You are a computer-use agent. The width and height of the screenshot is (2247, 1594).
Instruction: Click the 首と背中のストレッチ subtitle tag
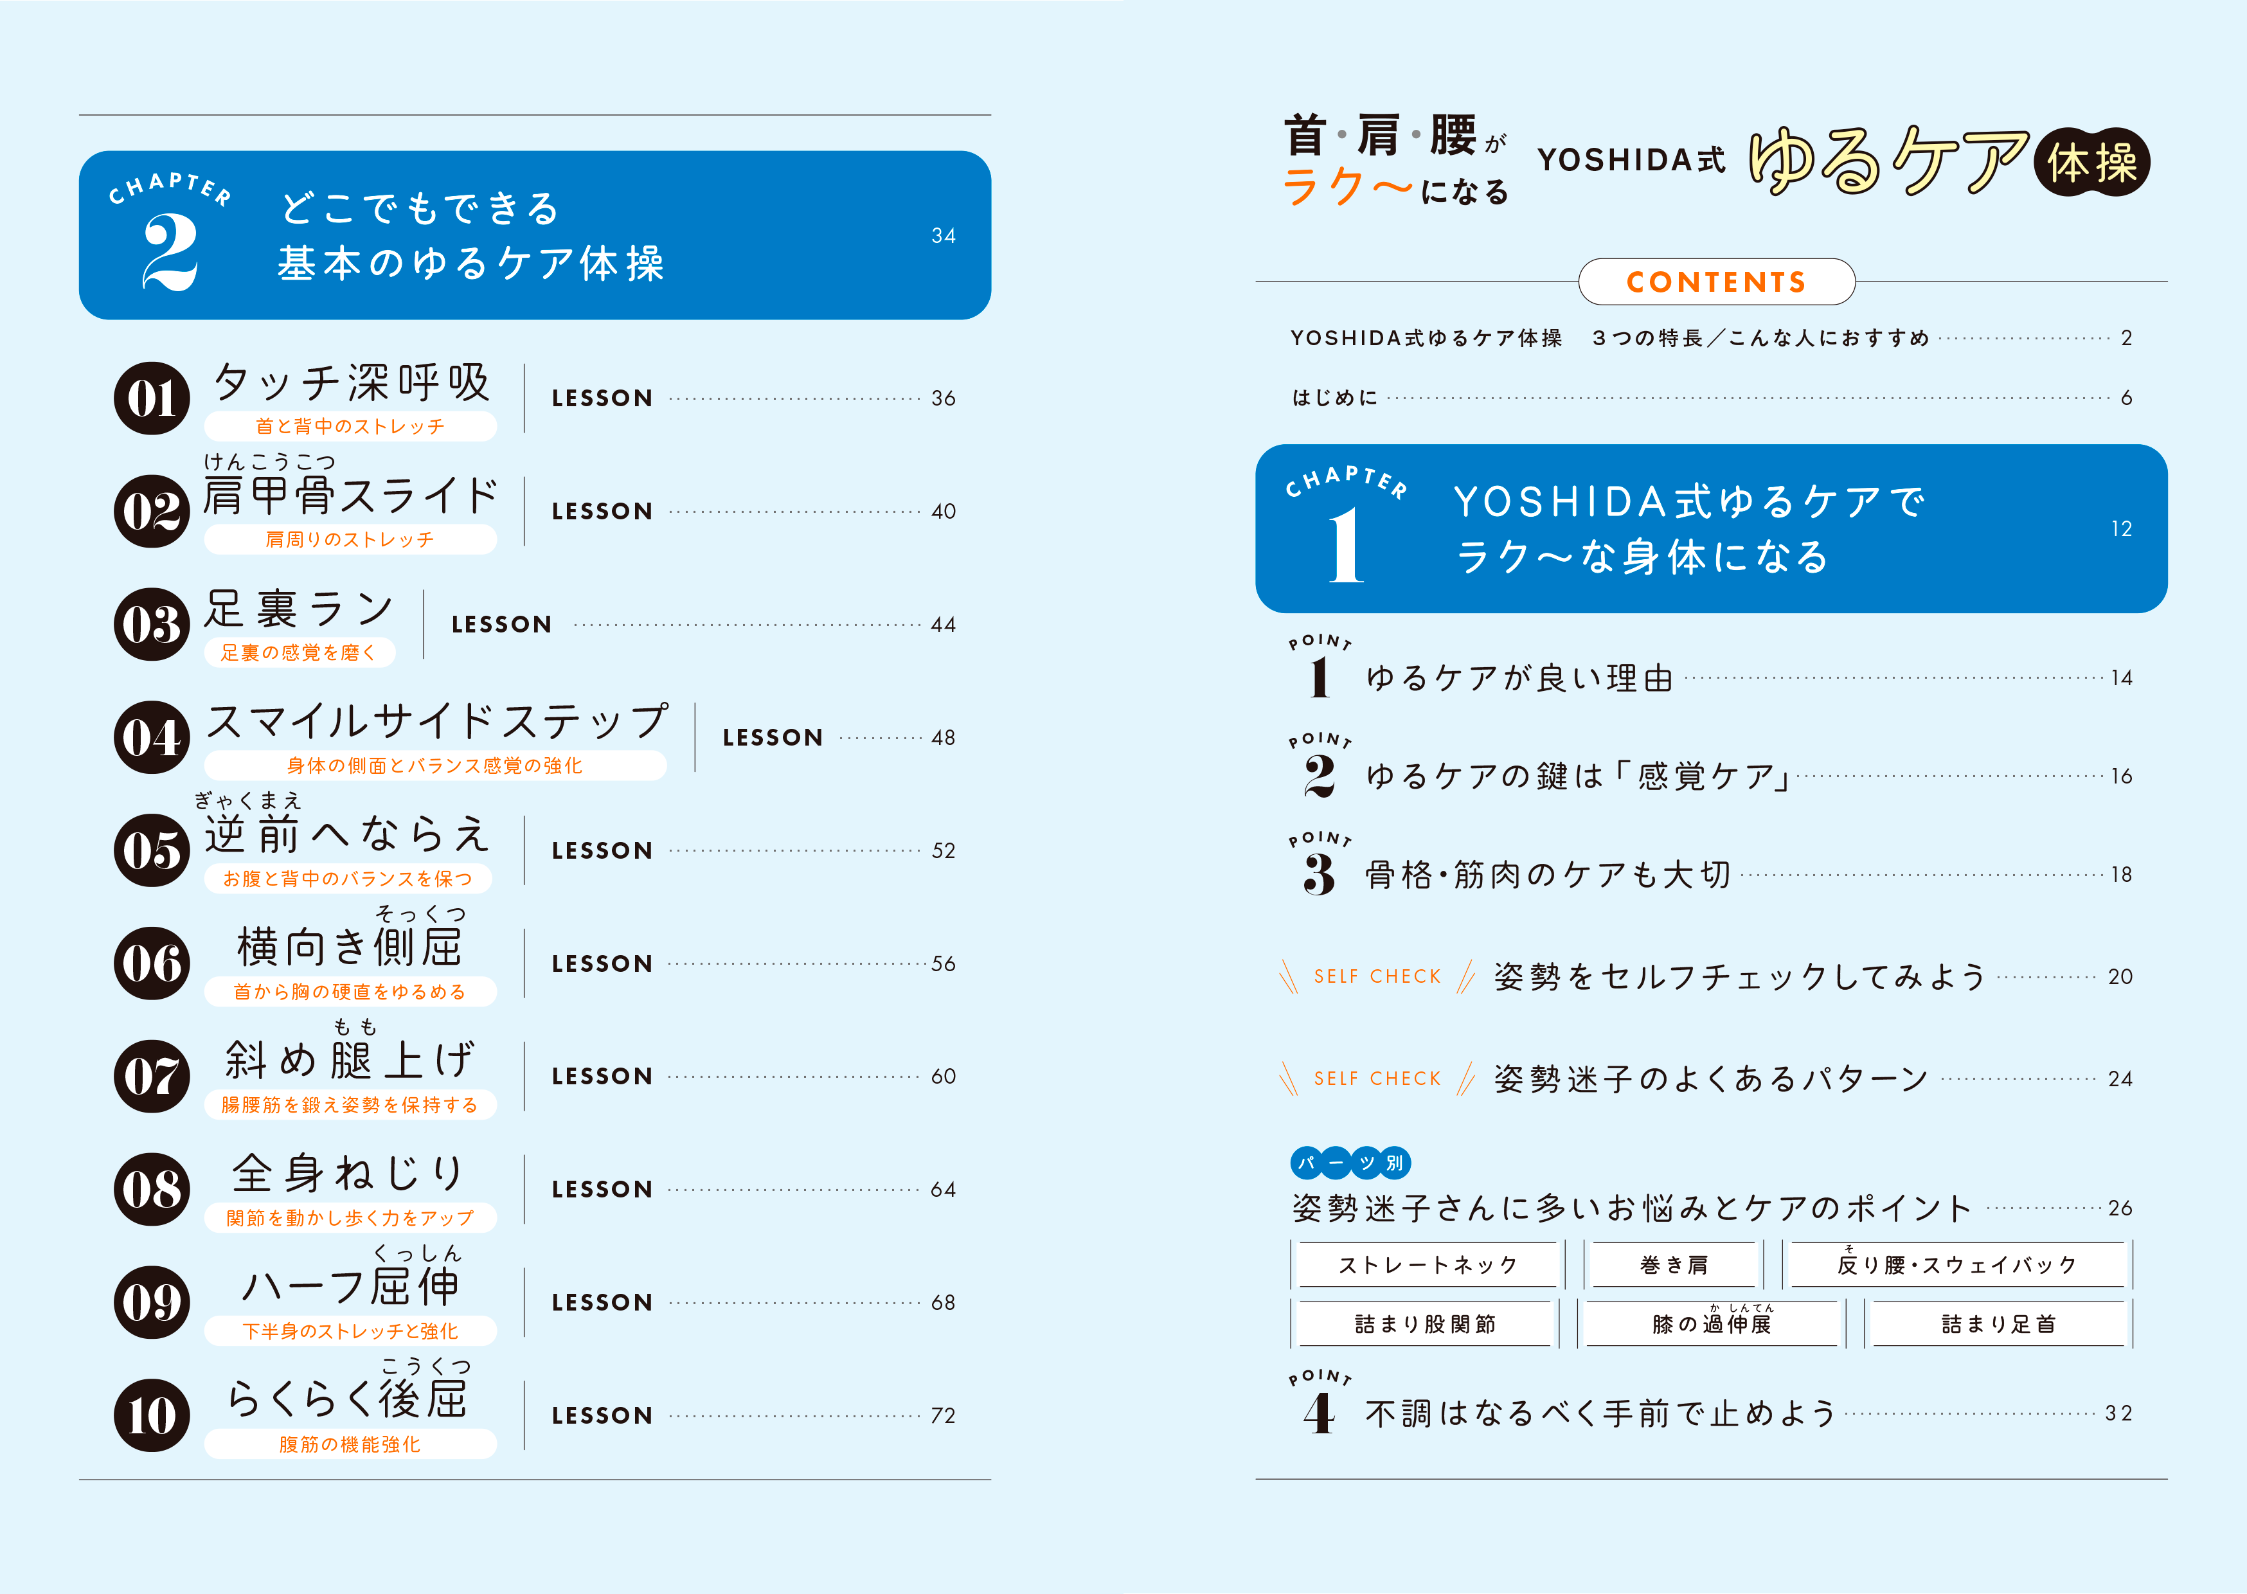pos(350,426)
